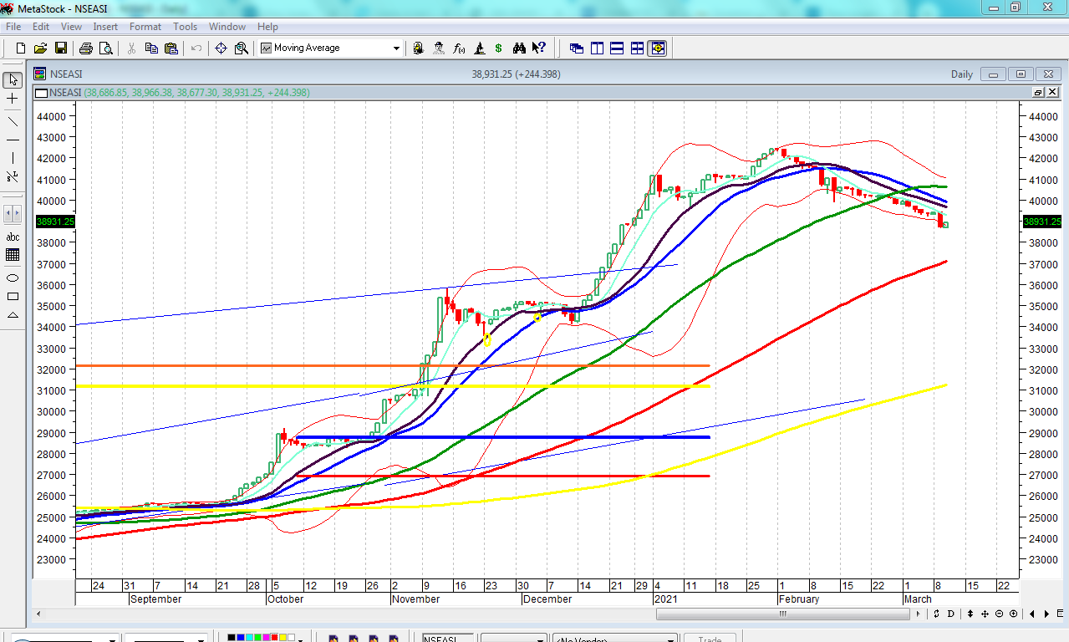Click the Print Preview toolbar icon

[x=105, y=48]
